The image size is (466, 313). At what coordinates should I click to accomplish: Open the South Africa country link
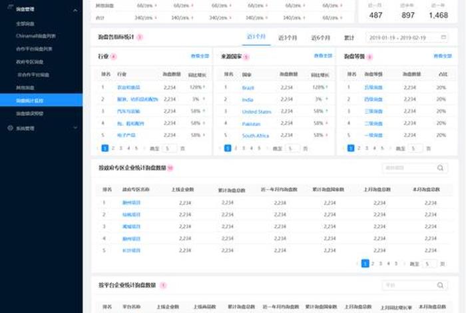(255, 136)
